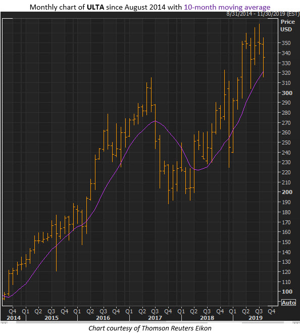Click the 130 price axis label
Image resolution: width=300 pixels, height=333 pixels.
286,262
